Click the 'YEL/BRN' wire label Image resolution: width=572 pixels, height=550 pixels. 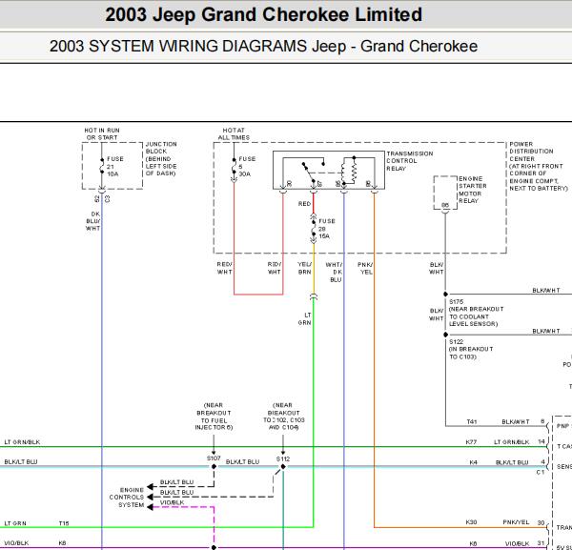305,269
